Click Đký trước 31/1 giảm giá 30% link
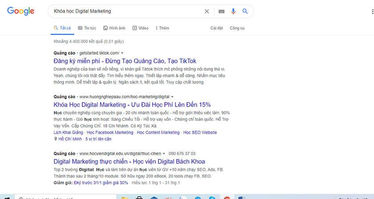The width and height of the screenshot is (374, 199). pos(101,183)
